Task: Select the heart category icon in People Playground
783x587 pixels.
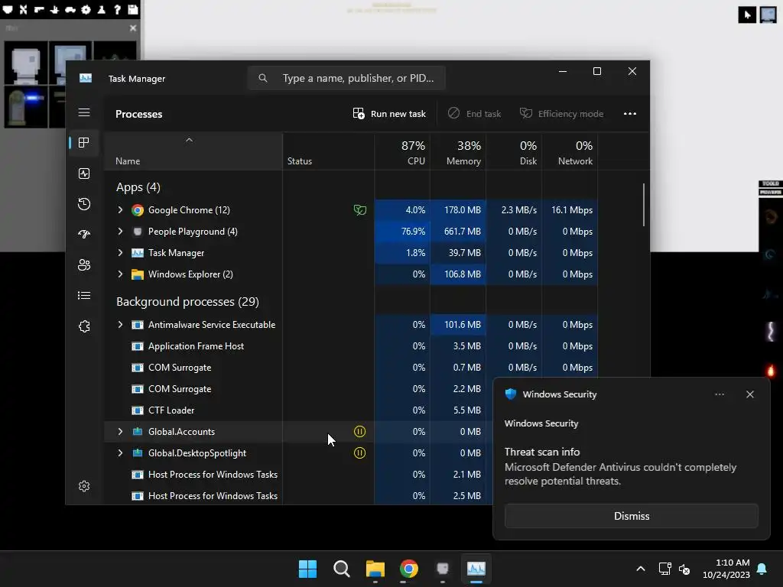Action: 8,9
